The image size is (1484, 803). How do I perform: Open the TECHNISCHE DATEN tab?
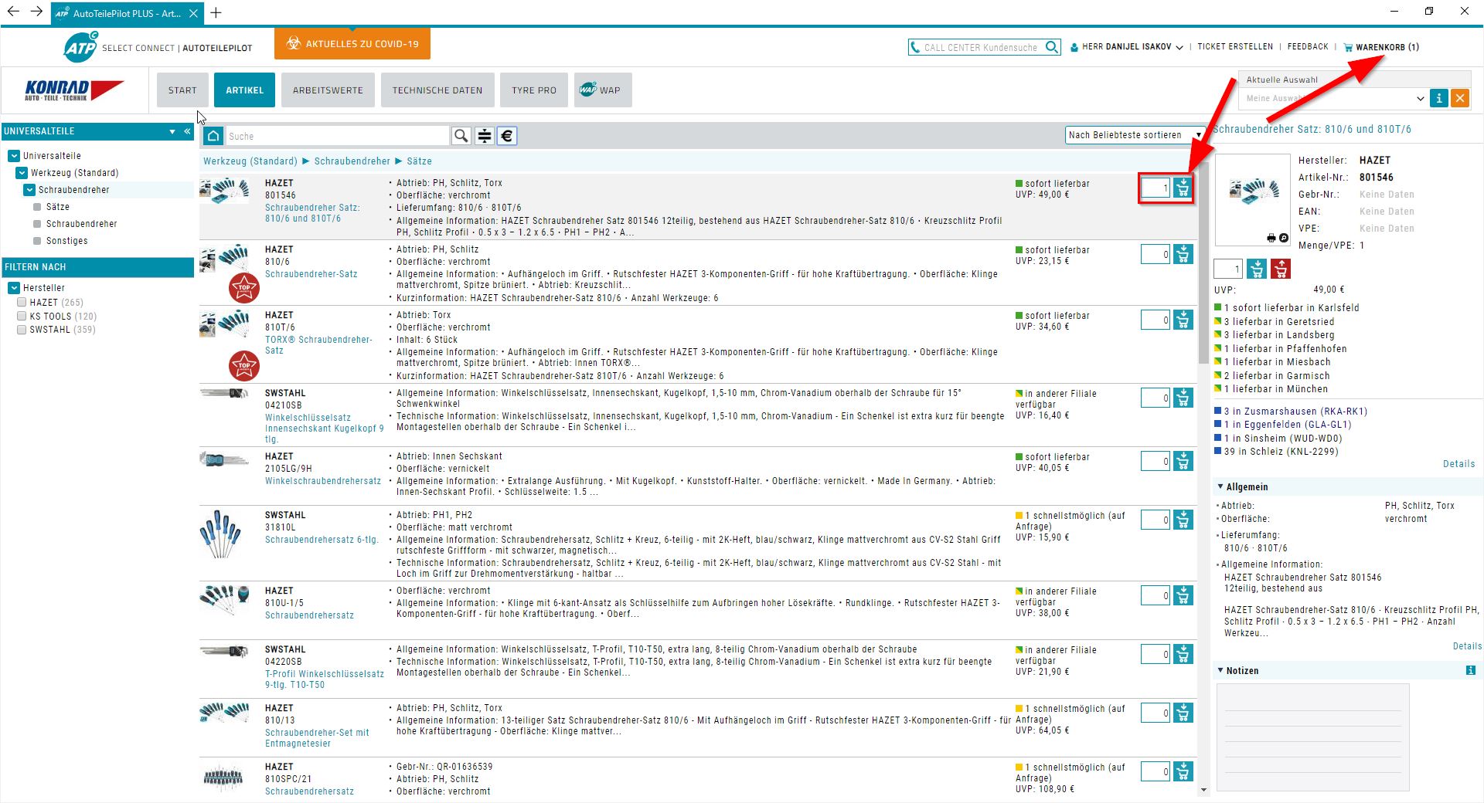coord(437,90)
